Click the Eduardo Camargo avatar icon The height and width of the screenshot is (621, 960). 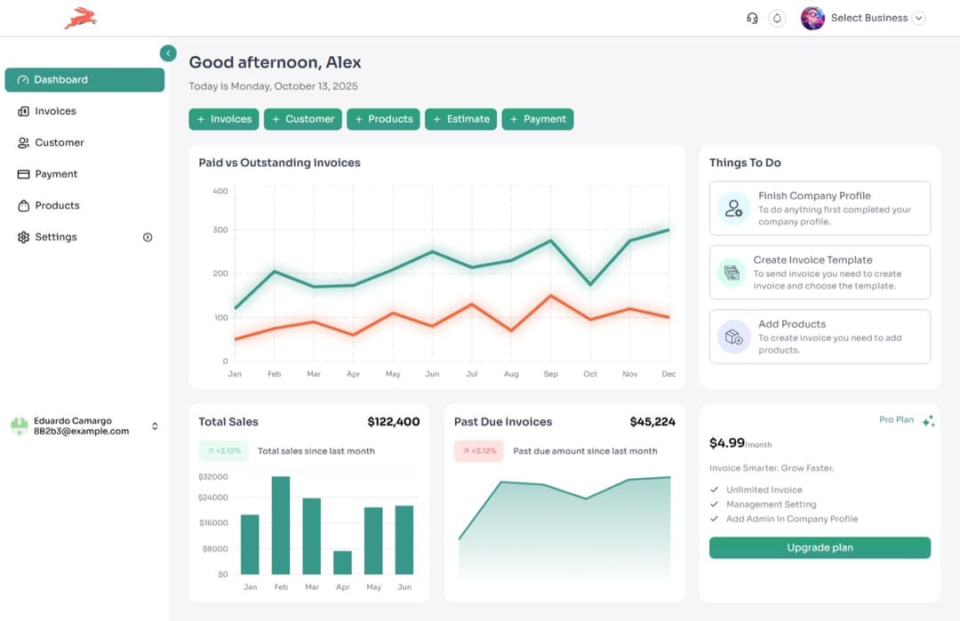pos(20,426)
